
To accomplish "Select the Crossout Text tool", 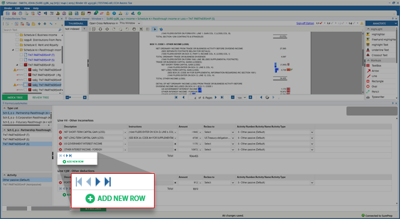I will point(377,55).
